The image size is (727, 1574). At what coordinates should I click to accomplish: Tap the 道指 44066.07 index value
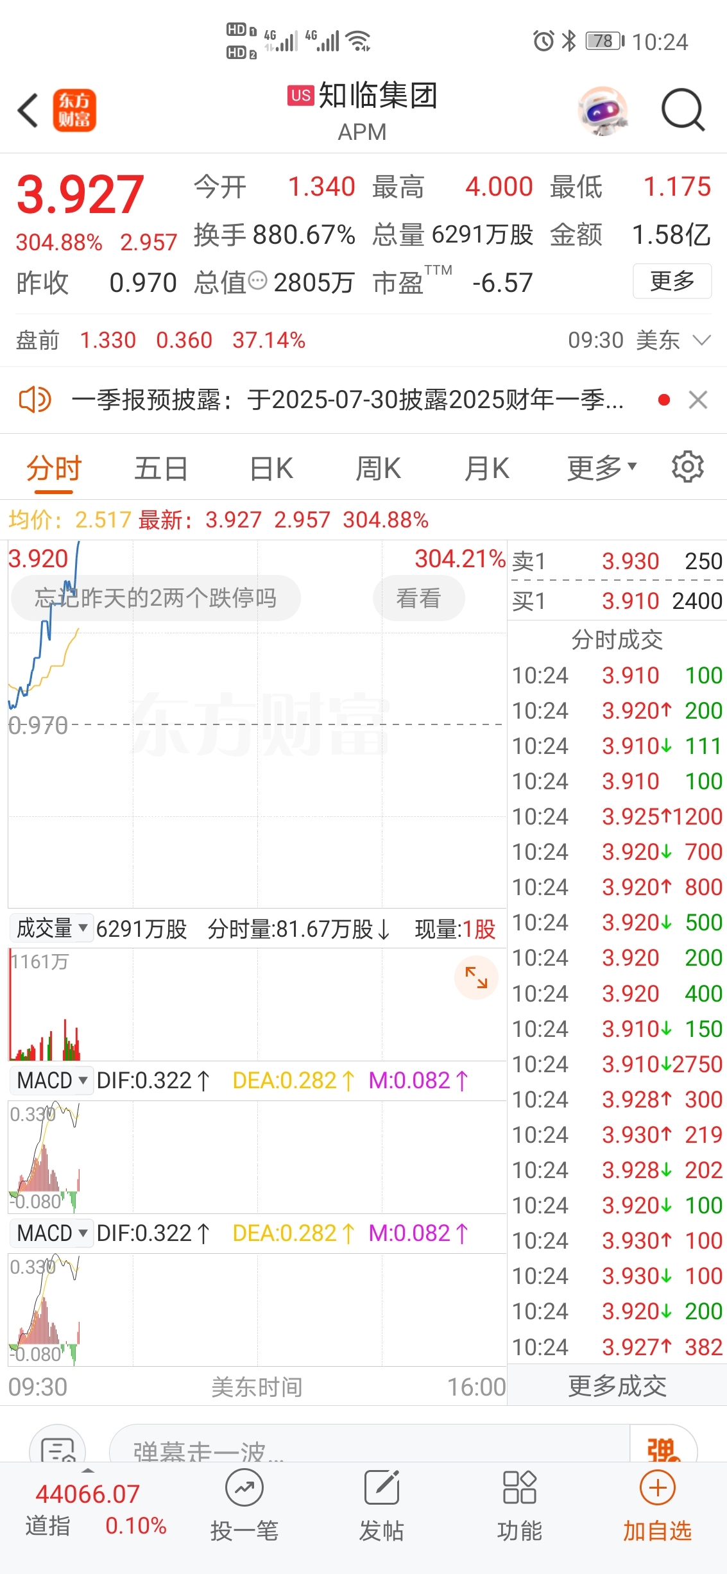pos(87,1494)
